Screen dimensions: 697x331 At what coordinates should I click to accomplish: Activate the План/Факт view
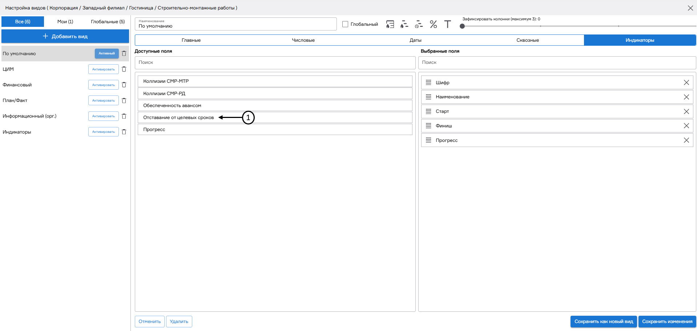(x=104, y=100)
